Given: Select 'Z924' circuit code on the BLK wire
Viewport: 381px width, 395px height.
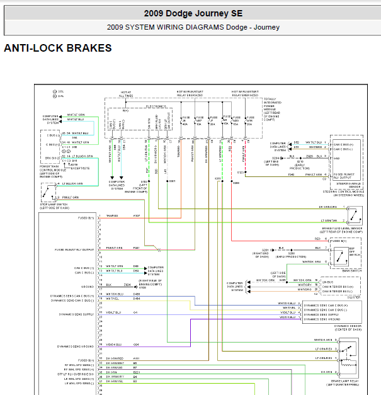Looking at the screenshot, I should tap(127, 285).
